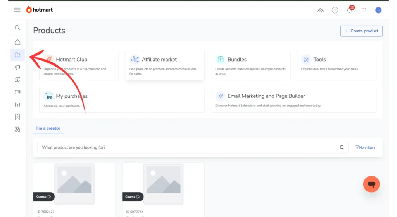
Task: Click 'Discover Hotmart Extensions' description text
Action: pyautogui.click(x=268, y=106)
